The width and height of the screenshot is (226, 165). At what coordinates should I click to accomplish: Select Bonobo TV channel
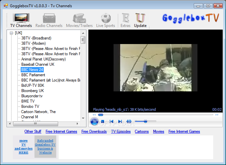30,106
